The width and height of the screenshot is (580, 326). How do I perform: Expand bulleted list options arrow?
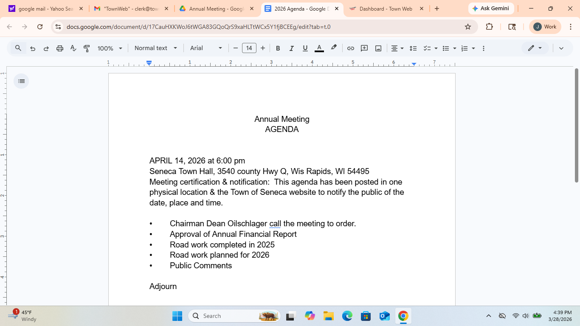coord(455,48)
